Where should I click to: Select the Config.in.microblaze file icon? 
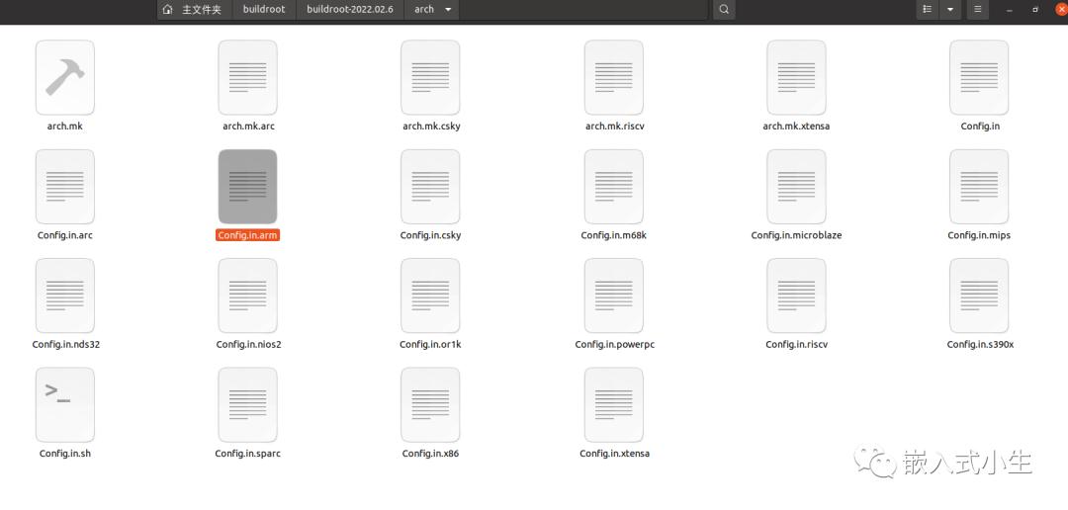click(796, 187)
